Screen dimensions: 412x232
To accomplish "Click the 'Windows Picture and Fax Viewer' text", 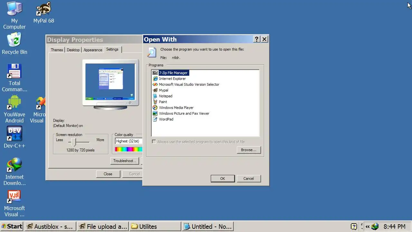I will coord(184,113).
